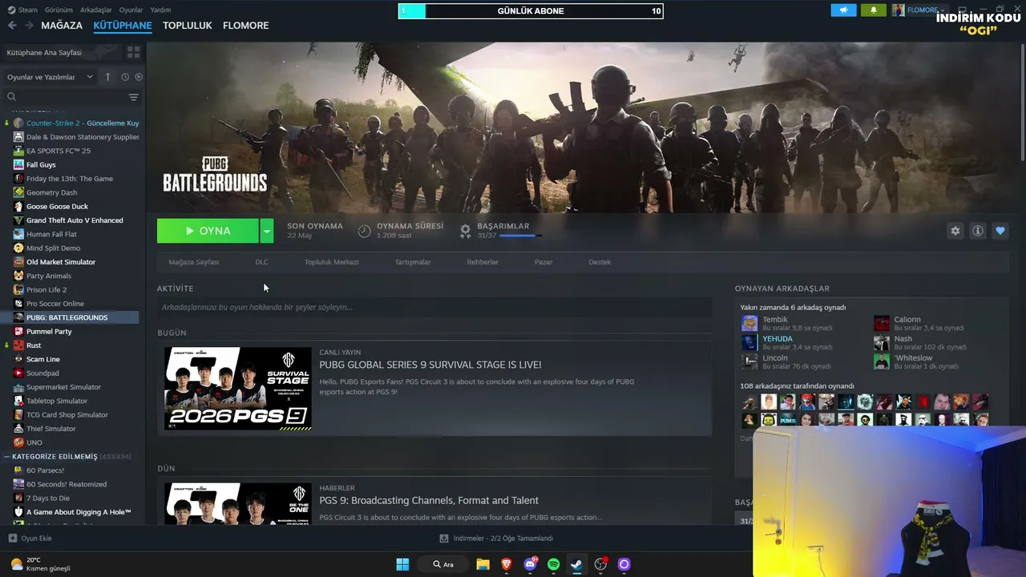Toggle sort direction arrow in library sidebar
1026x577 pixels.
pyautogui.click(x=108, y=77)
